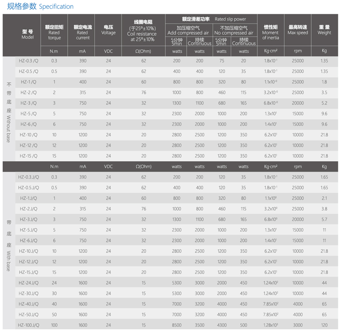Viewport: 341px width, 331px height.
Task: Select weight '5.2' in the HZ-3 /Q row
Action: pos(324,103)
